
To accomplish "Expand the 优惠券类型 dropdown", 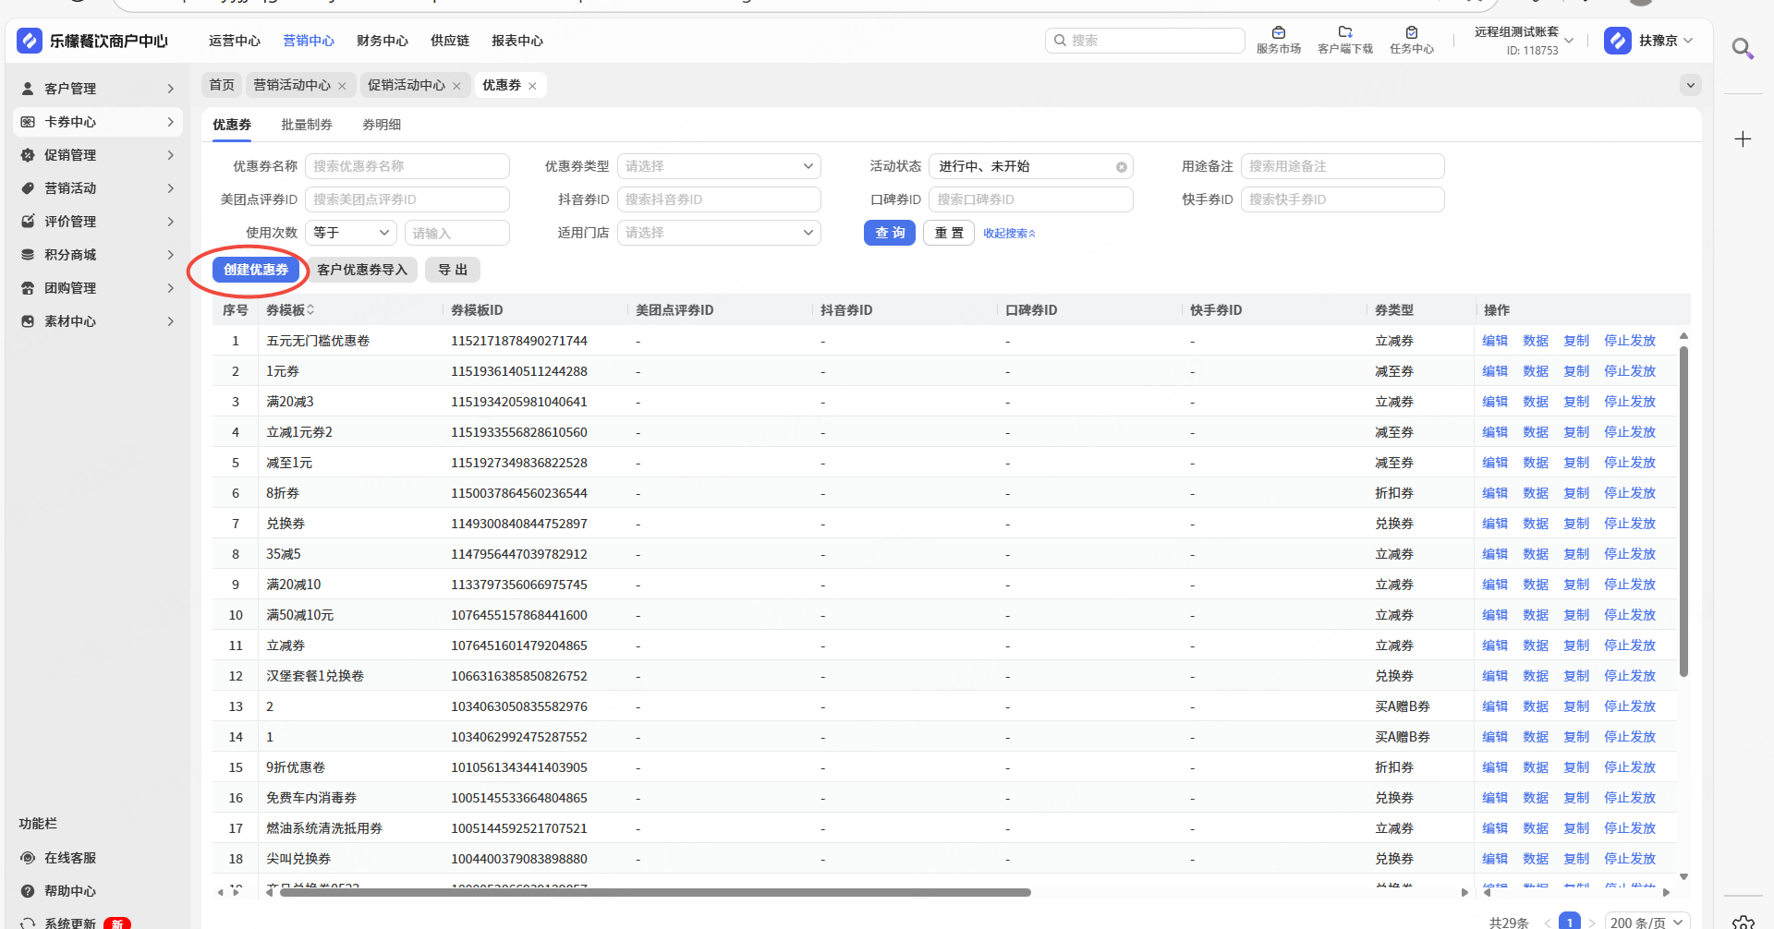I will (x=718, y=166).
